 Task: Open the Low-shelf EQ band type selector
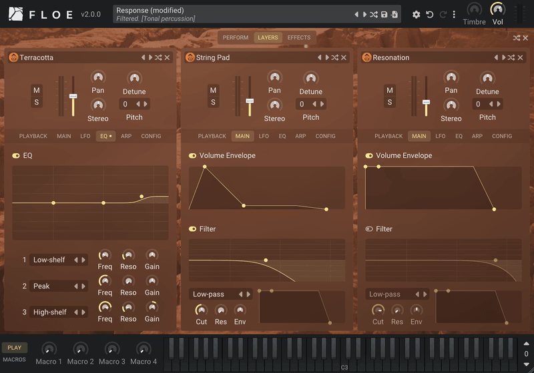click(x=59, y=260)
